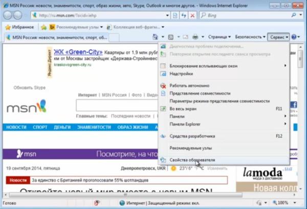Open the Безопасность dropdown menu

247,37
